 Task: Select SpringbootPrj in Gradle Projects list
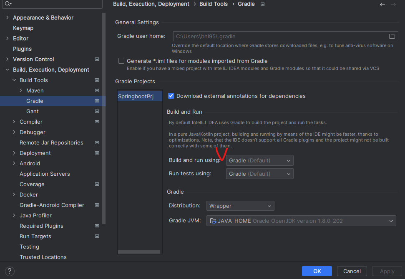coord(140,96)
